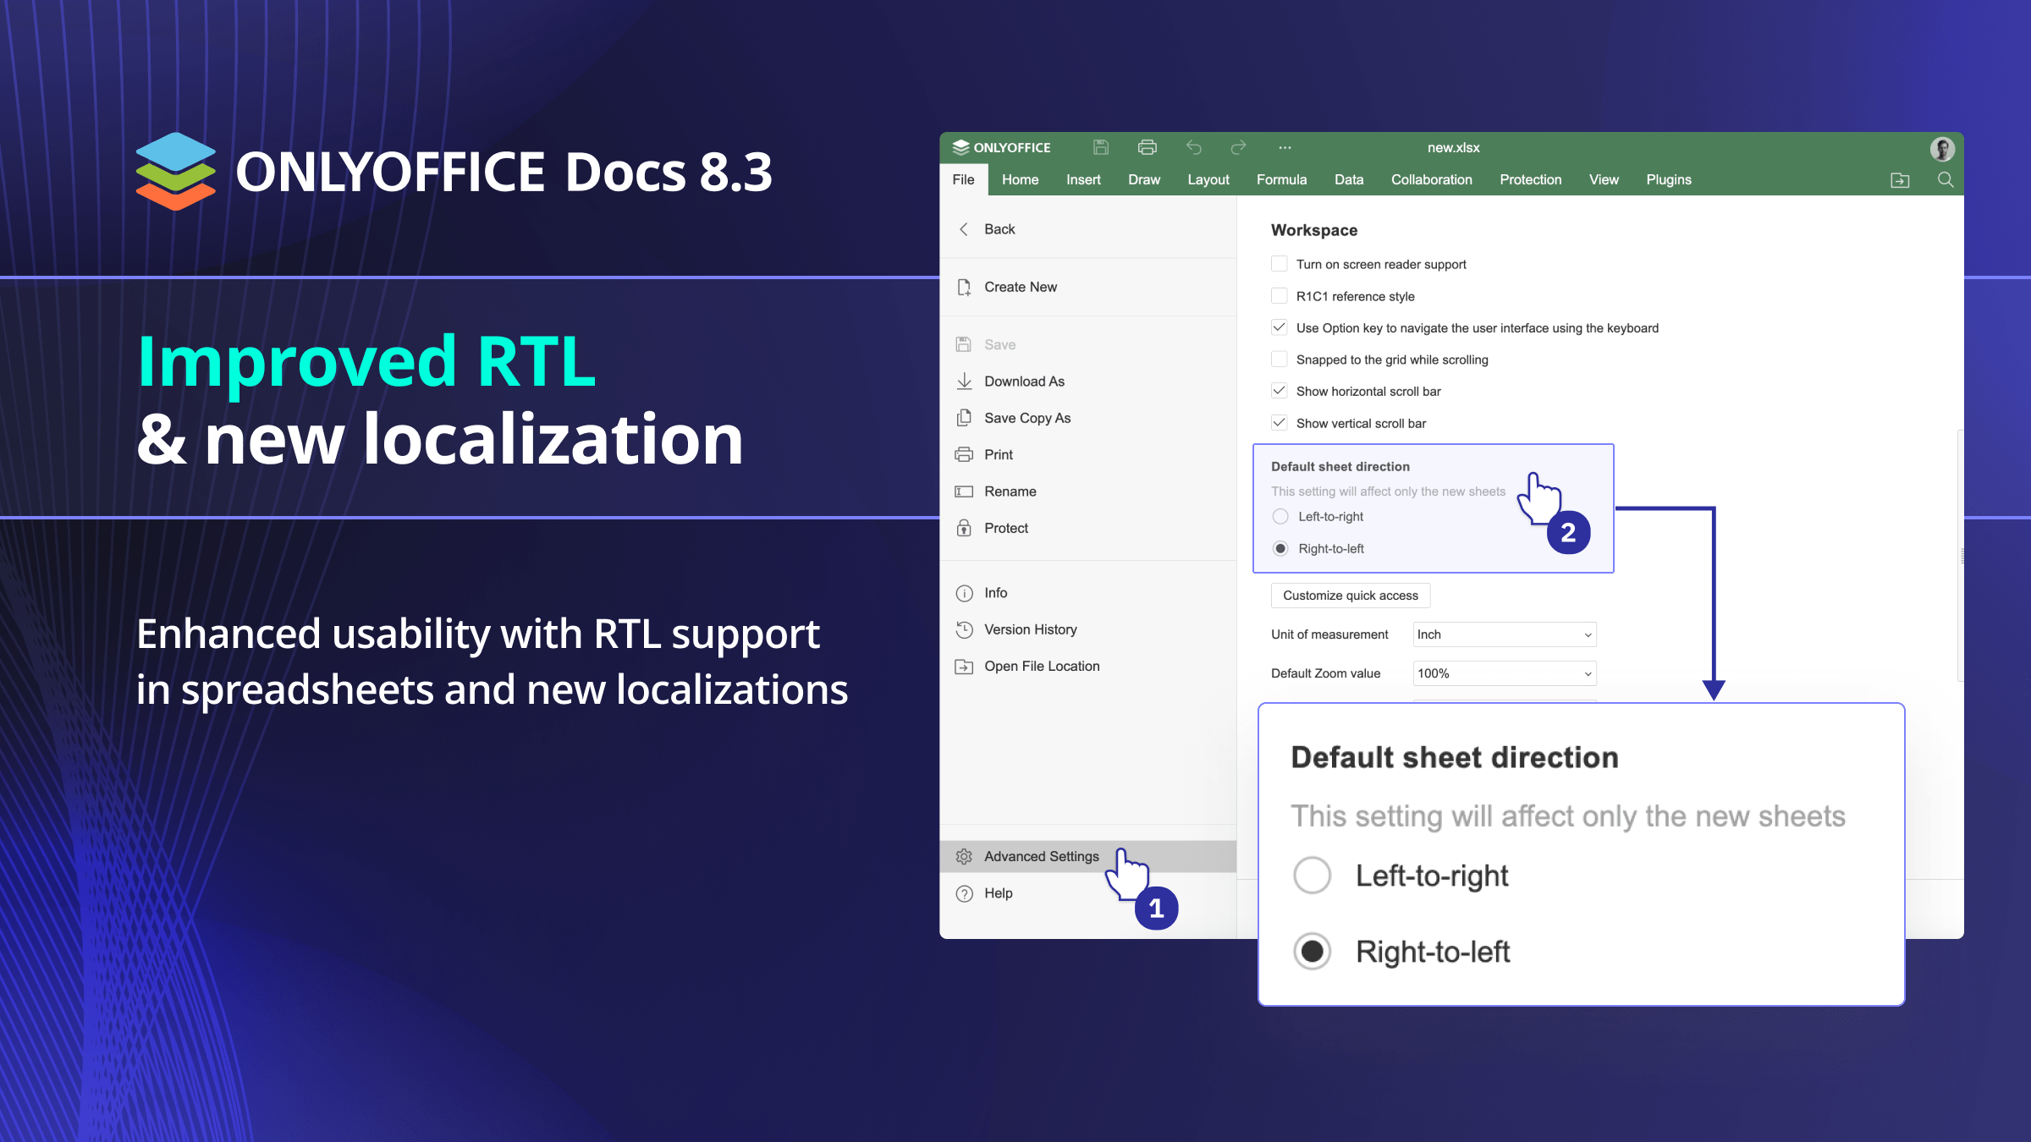This screenshot has height=1142, width=2031.
Task: Expand the Default Zoom value dropdown
Action: [x=1504, y=673]
